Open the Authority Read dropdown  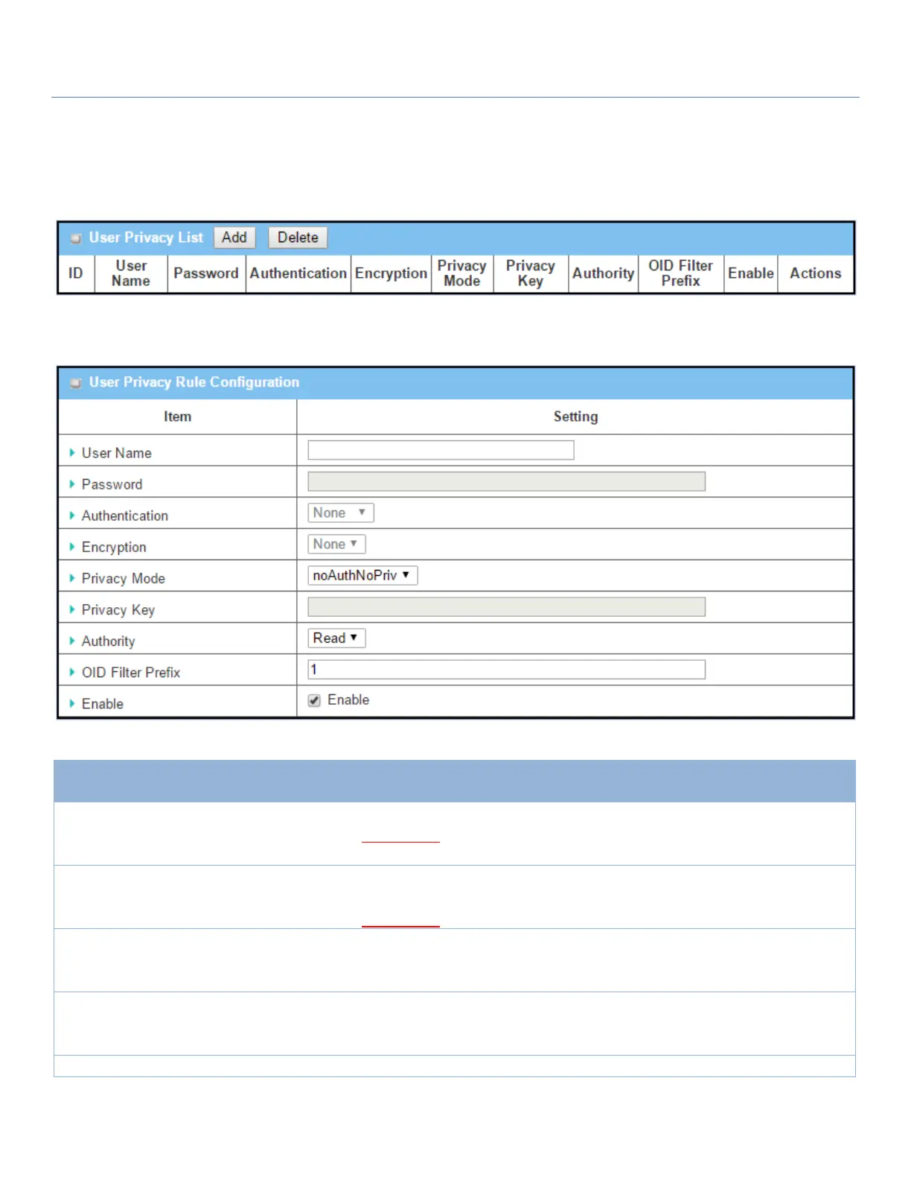[x=336, y=638]
